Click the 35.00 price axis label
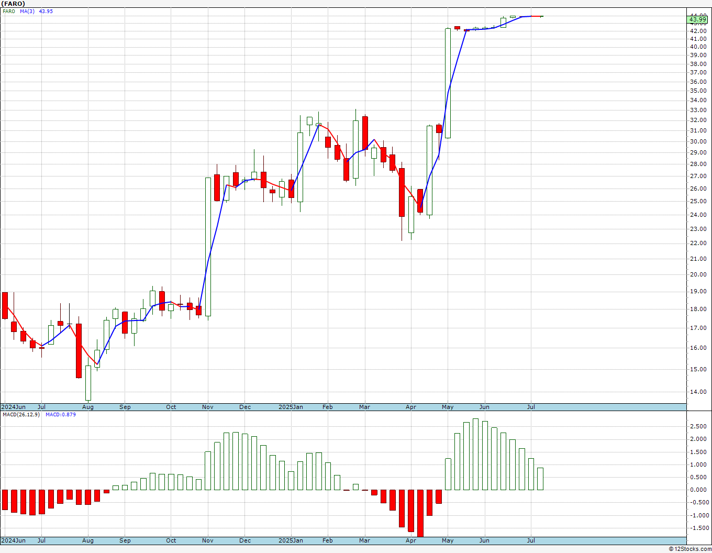Screen dimensions: 712x553 click(x=697, y=91)
